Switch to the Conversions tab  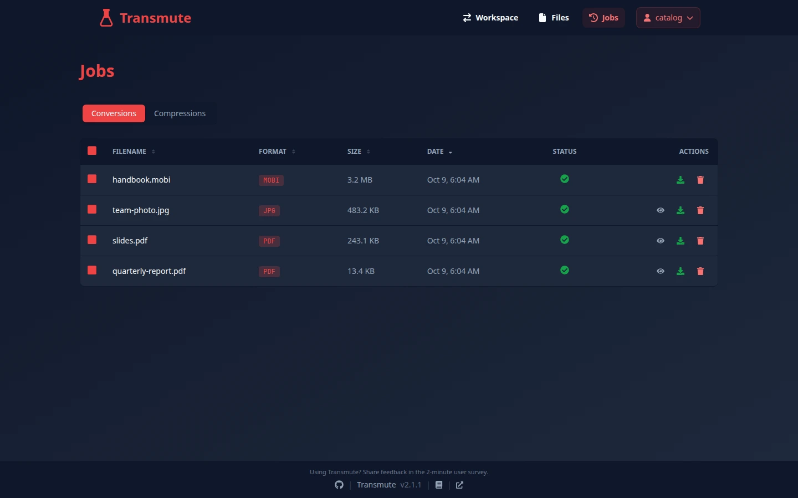click(x=114, y=113)
